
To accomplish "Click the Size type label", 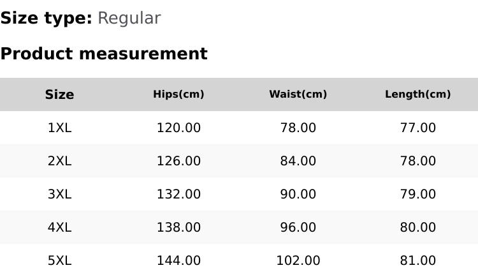I will [x=46, y=19].
